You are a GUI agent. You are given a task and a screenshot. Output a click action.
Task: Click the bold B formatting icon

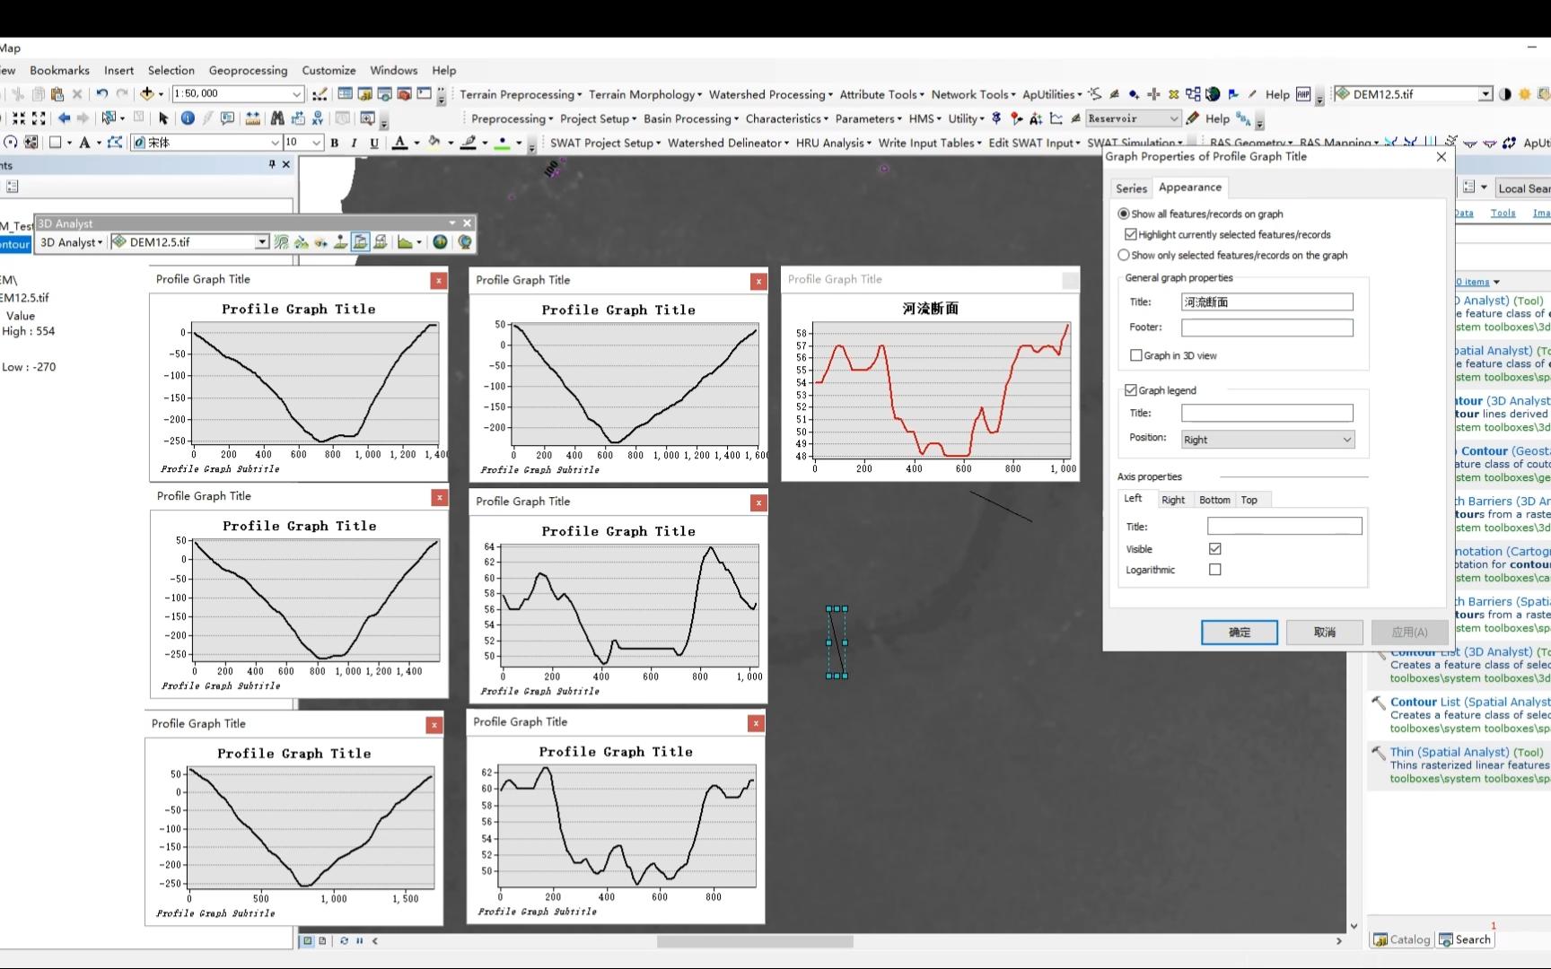click(335, 143)
